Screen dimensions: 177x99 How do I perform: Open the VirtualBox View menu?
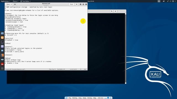(80, 98)
